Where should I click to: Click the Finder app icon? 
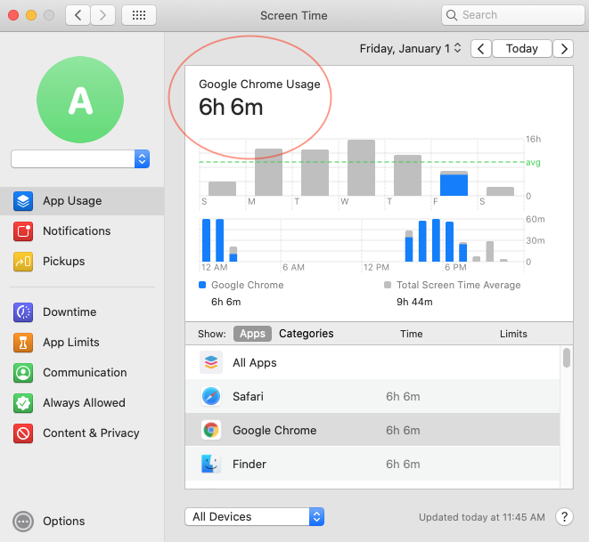[x=210, y=464]
